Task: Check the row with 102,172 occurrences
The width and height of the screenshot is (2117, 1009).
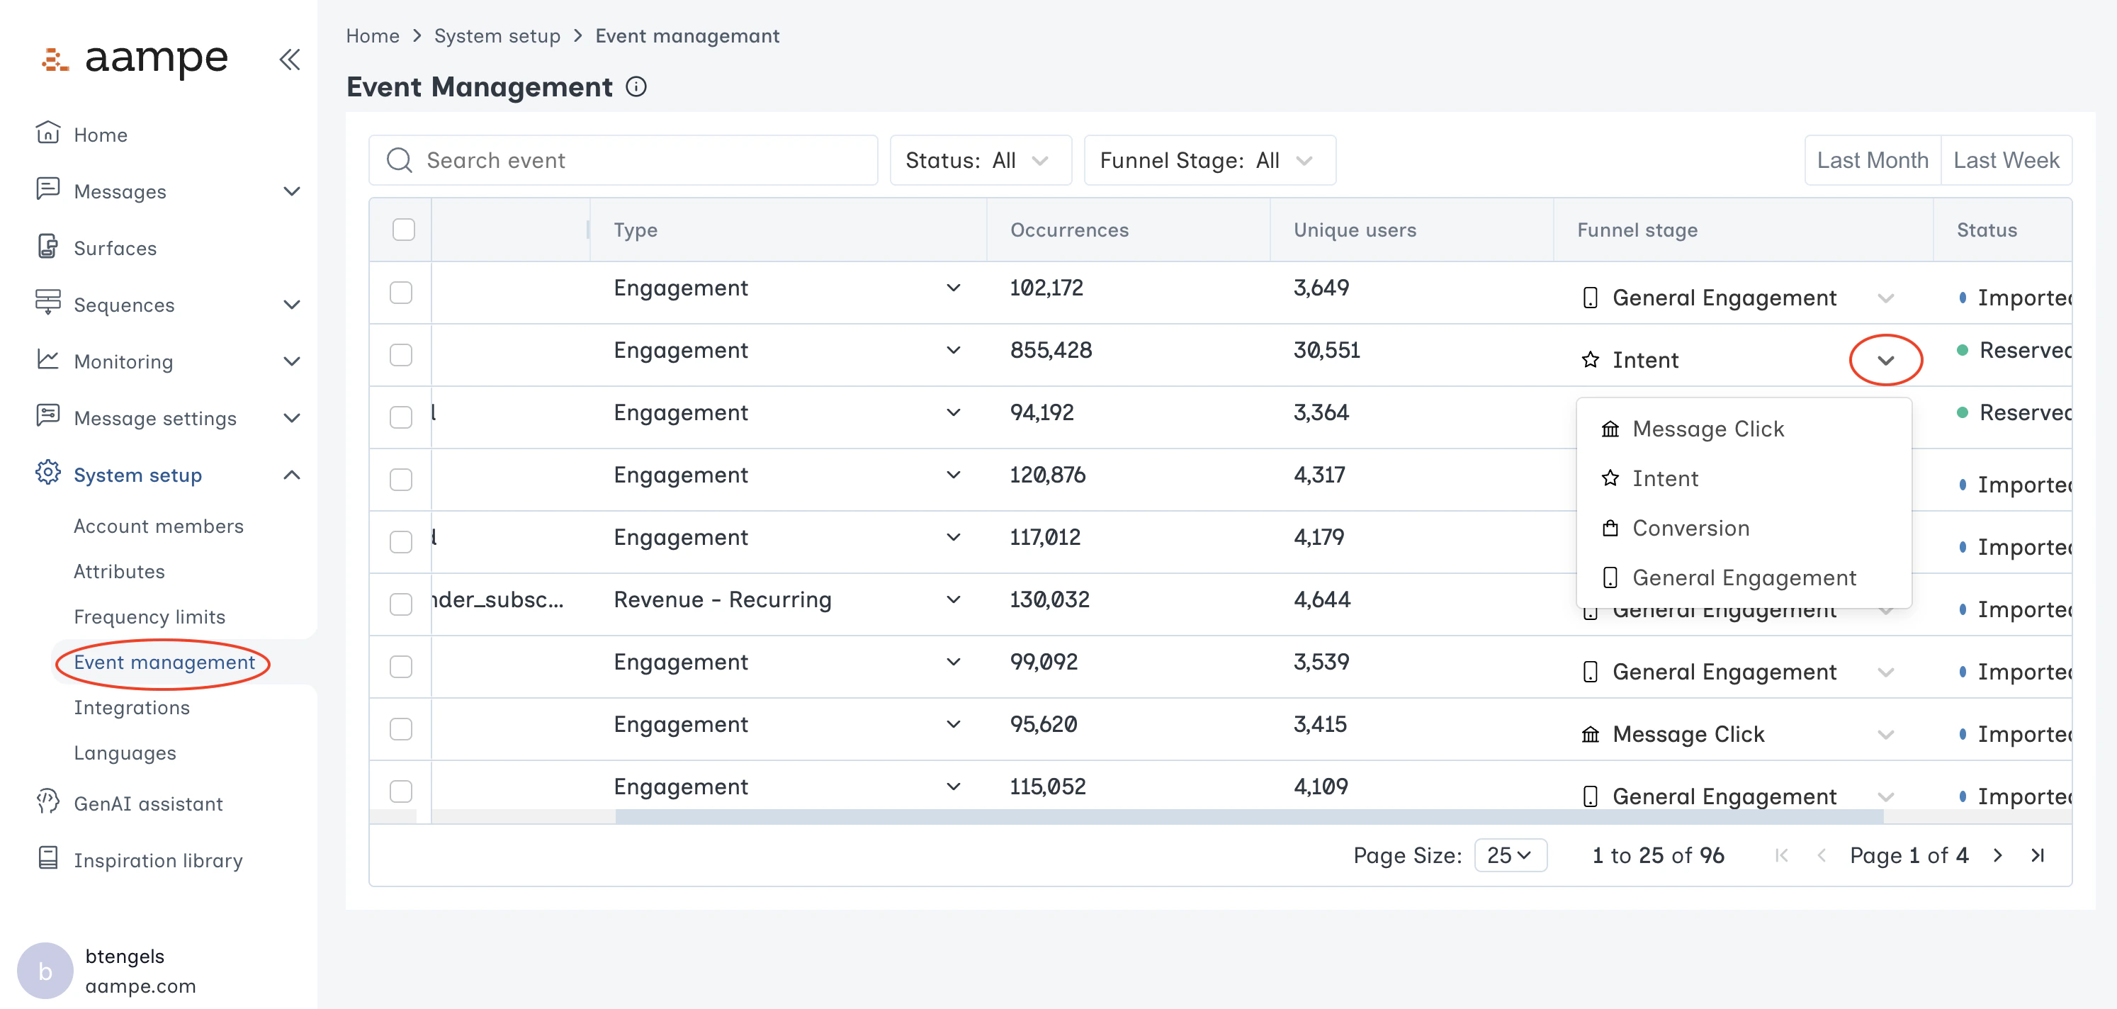Action: point(401,292)
